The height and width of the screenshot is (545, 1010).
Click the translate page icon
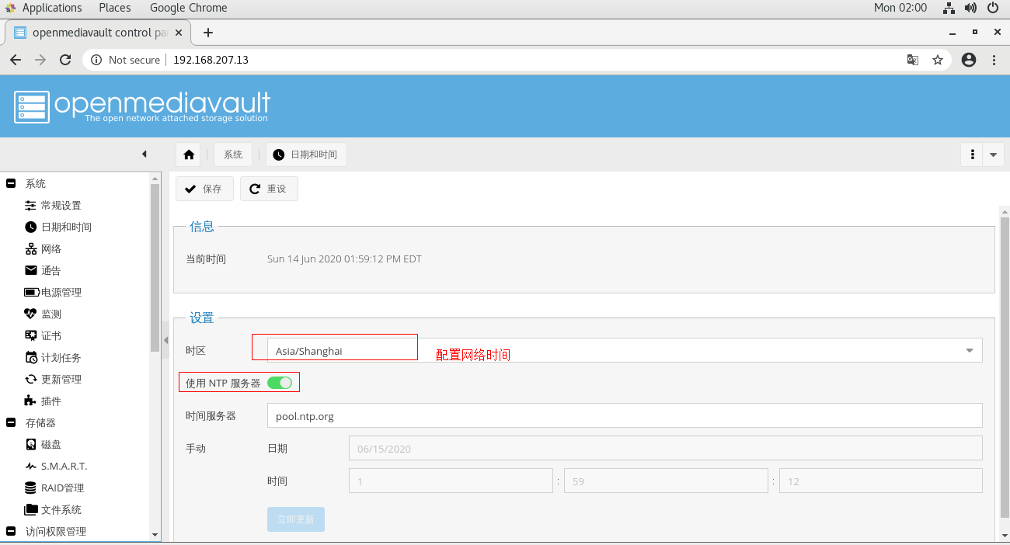913,60
